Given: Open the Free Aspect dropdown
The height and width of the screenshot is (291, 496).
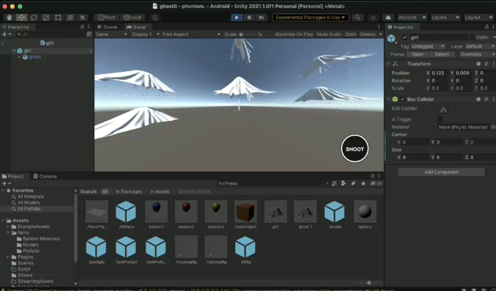Looking at the screenshot, I should tap(191, 34).
